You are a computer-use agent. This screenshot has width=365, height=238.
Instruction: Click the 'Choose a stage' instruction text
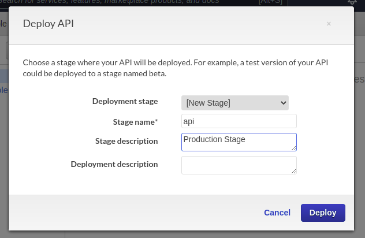click(x=176, y=68)
